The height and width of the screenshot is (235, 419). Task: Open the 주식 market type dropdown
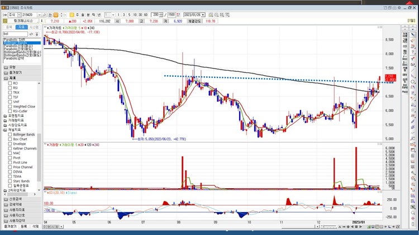(x=19, y=15)
